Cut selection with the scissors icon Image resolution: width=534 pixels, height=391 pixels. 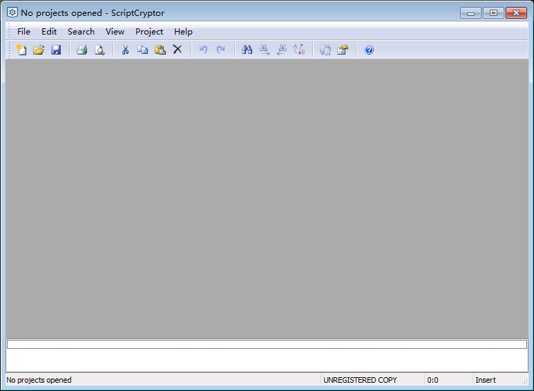pos(125,50)
